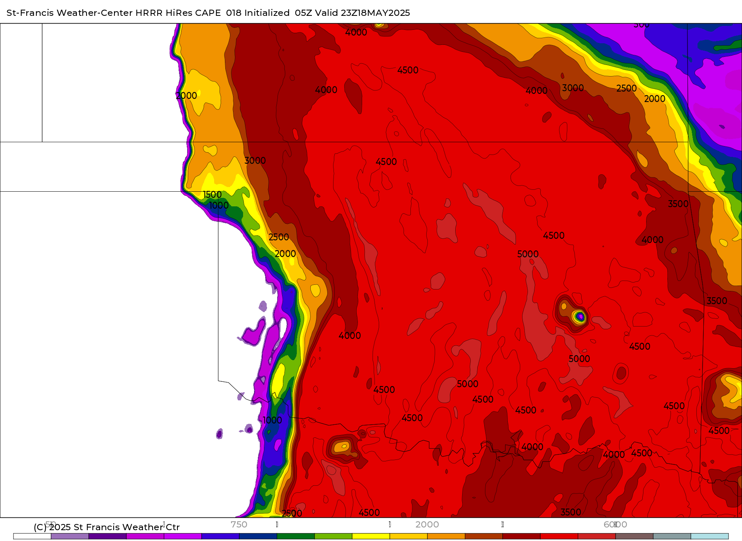Viewport: 742px width, 541px height.
Task: Click the gray 2000 tick label above the color scale
Action: [x=427, y=524]
